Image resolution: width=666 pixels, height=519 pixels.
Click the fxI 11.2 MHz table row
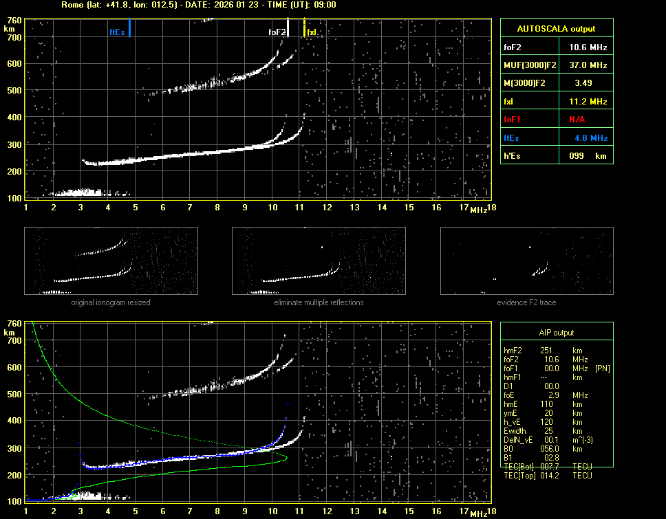556,101
